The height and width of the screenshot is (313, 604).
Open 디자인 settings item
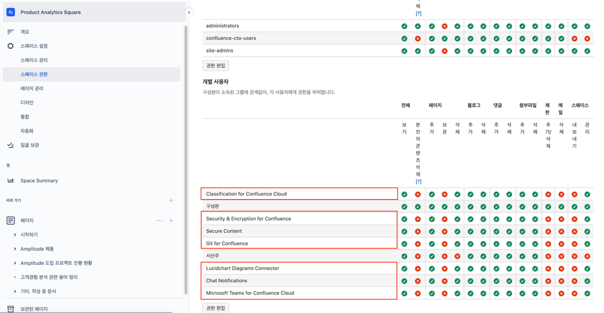[x=27, y=103]
